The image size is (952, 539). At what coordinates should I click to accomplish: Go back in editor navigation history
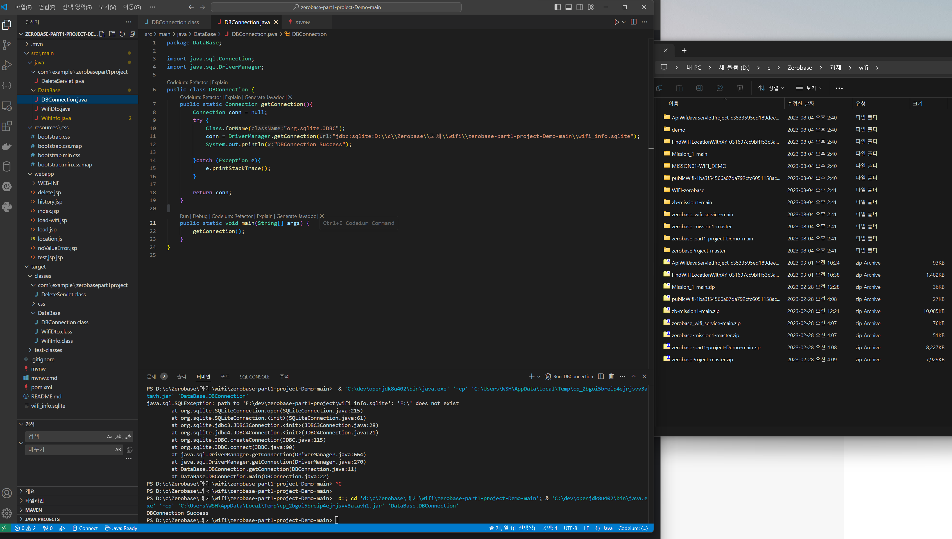point(191,7)
